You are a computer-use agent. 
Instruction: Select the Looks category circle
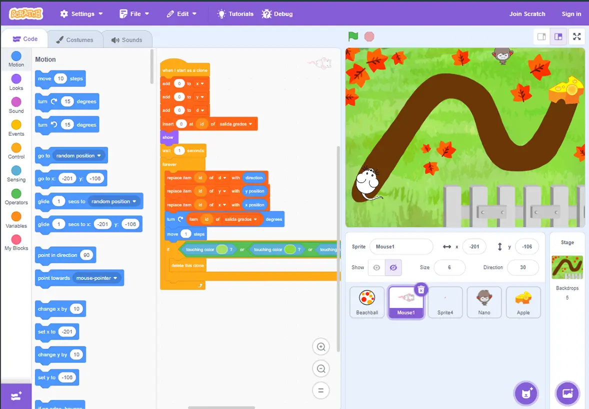[16, 79]
